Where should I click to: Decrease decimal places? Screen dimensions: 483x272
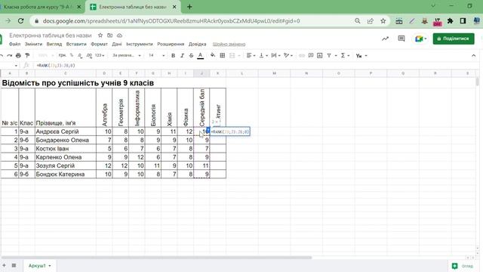(80, 55)
